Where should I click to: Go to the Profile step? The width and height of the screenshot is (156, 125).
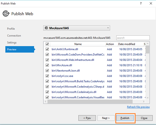click(x=11, y=29)
